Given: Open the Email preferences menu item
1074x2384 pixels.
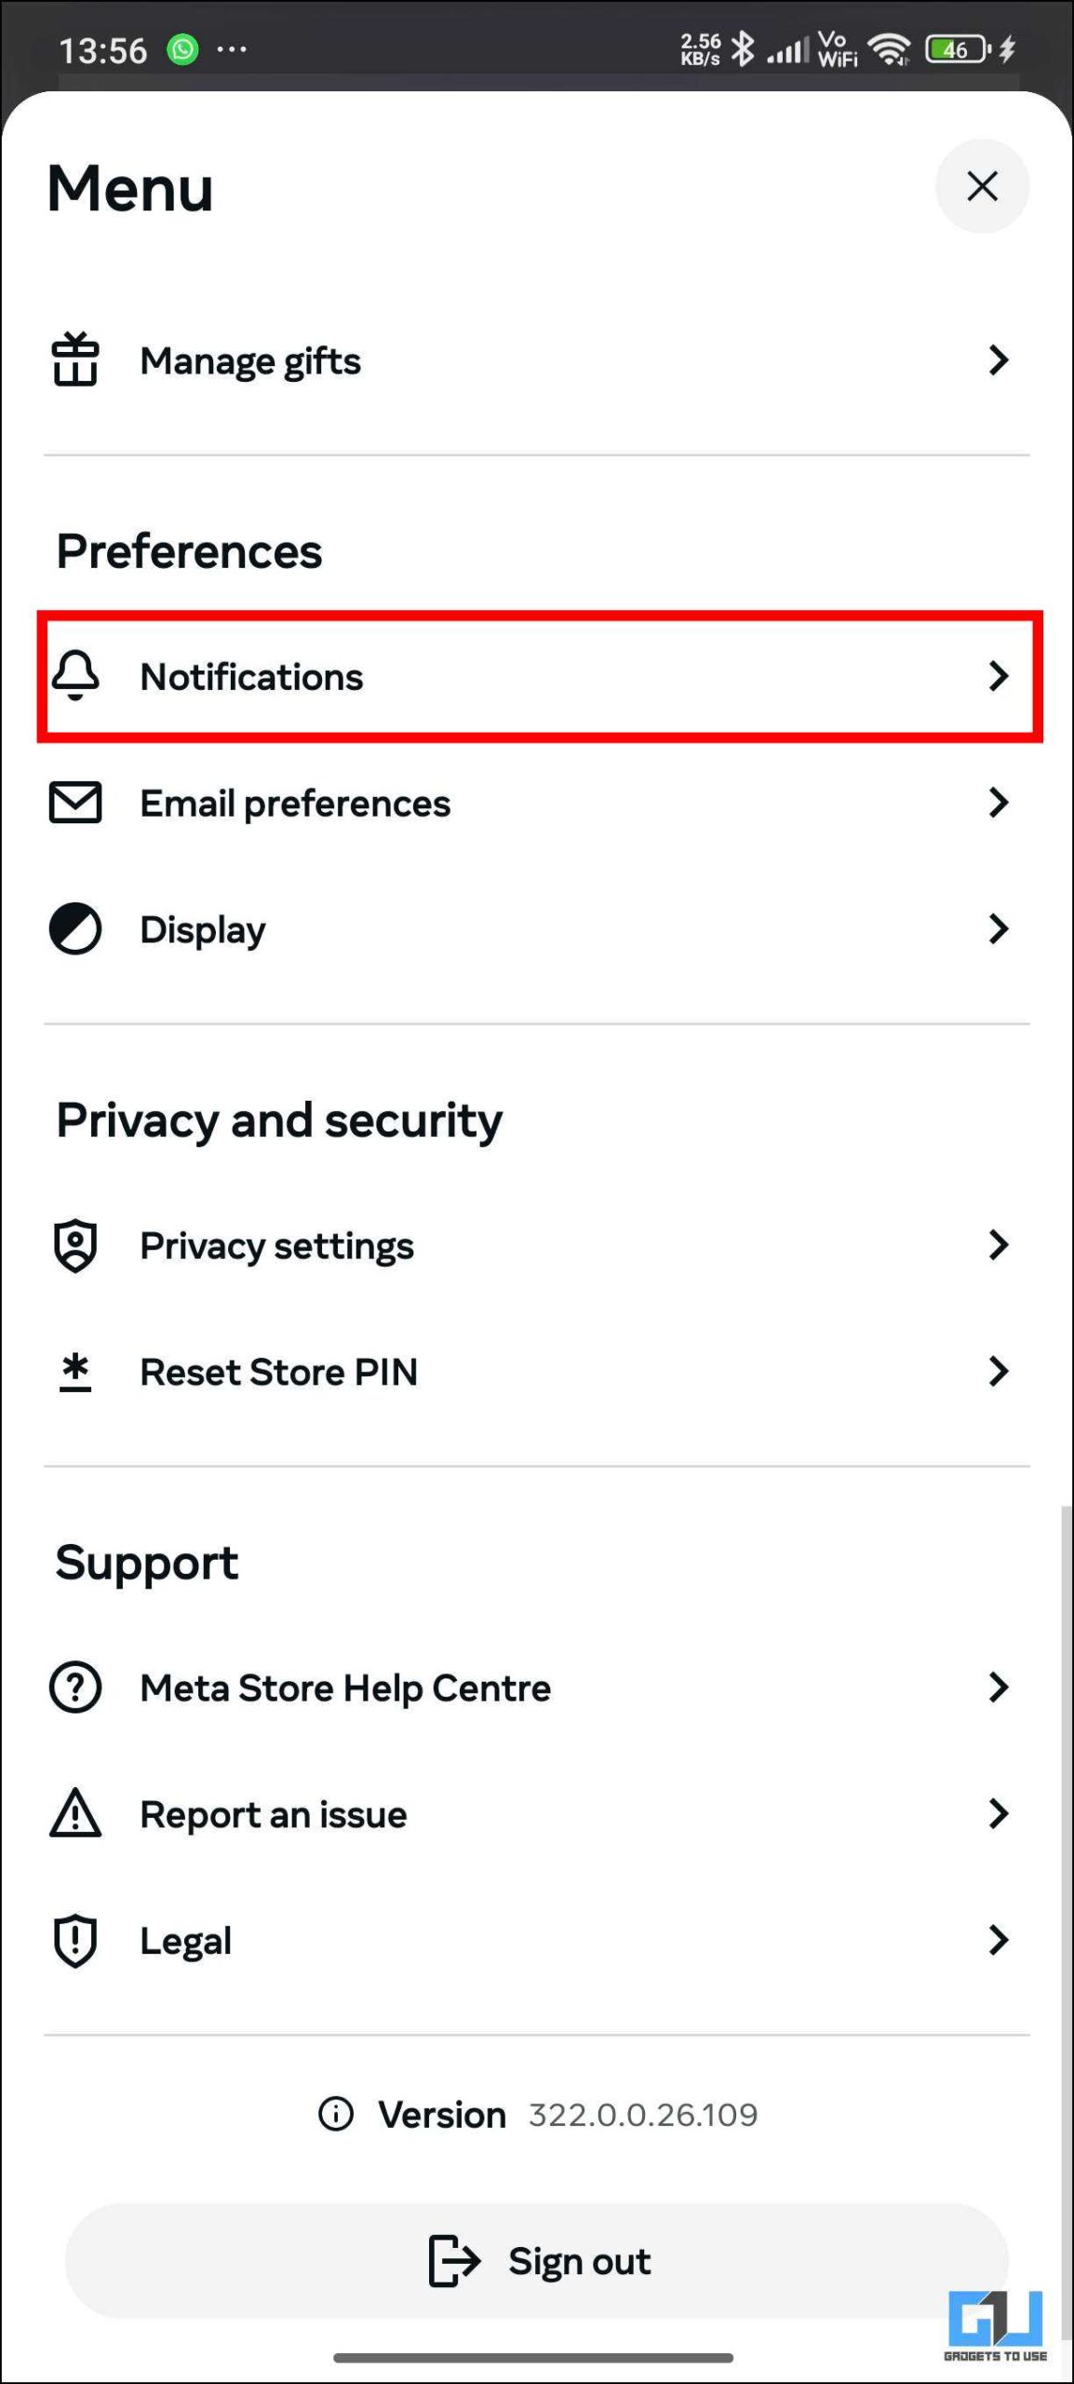Looking at the screenshot, I should point(537,803).
